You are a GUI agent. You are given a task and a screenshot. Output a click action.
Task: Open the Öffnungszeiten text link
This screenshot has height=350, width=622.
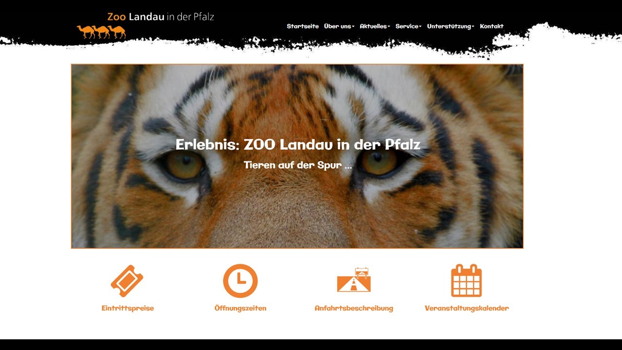241,308
